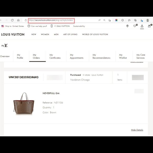Open wishlist heart icon in header
Viewport: 153px width, 153px height.
coord(135,26)
